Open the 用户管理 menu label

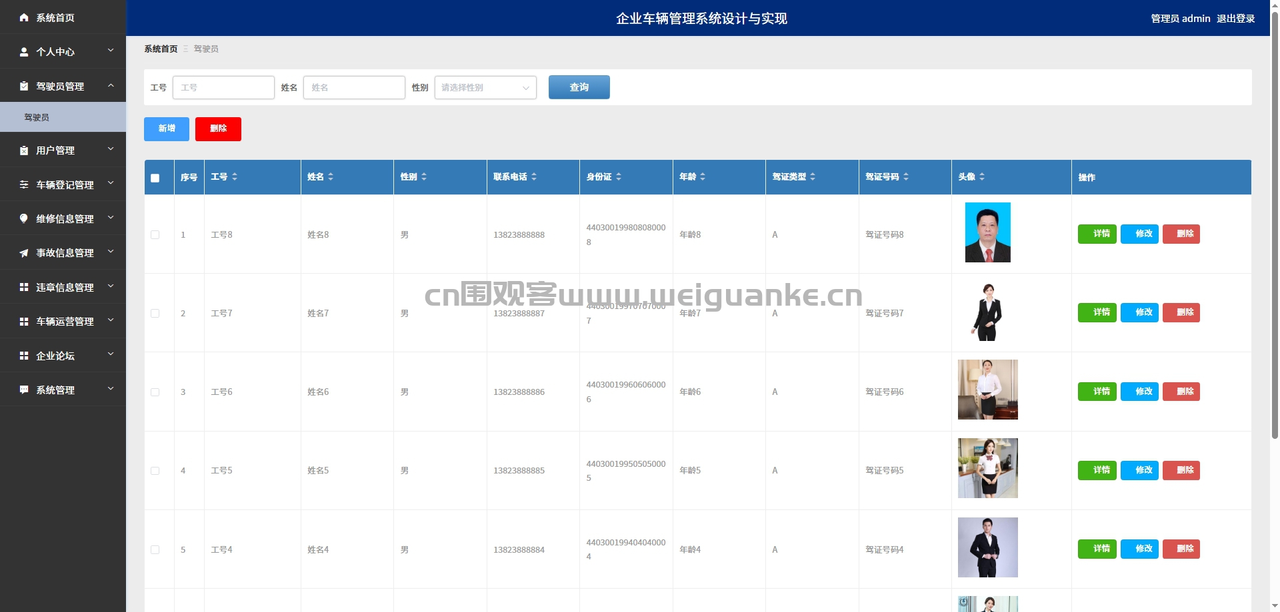click(x=55, y=151)
